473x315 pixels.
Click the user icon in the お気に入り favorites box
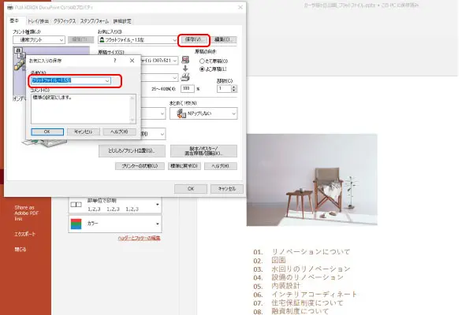(x=102, y=39)
